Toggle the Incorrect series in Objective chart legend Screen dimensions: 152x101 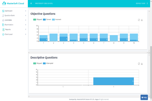(57, 19)
